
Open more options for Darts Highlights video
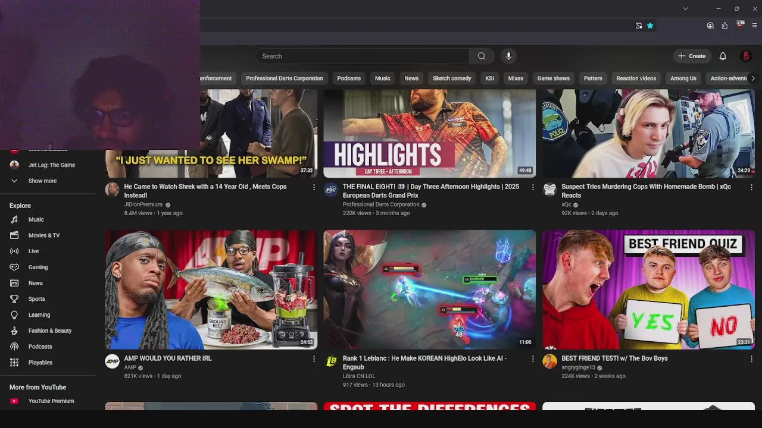(x=532, y=187)
